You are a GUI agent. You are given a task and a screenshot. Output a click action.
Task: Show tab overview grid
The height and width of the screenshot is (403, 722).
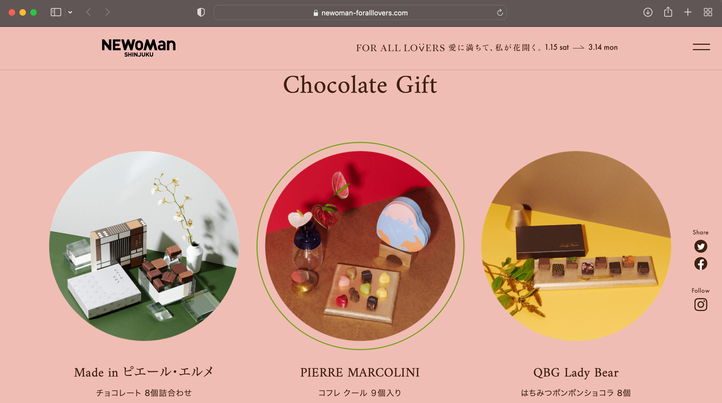(708, 12)
